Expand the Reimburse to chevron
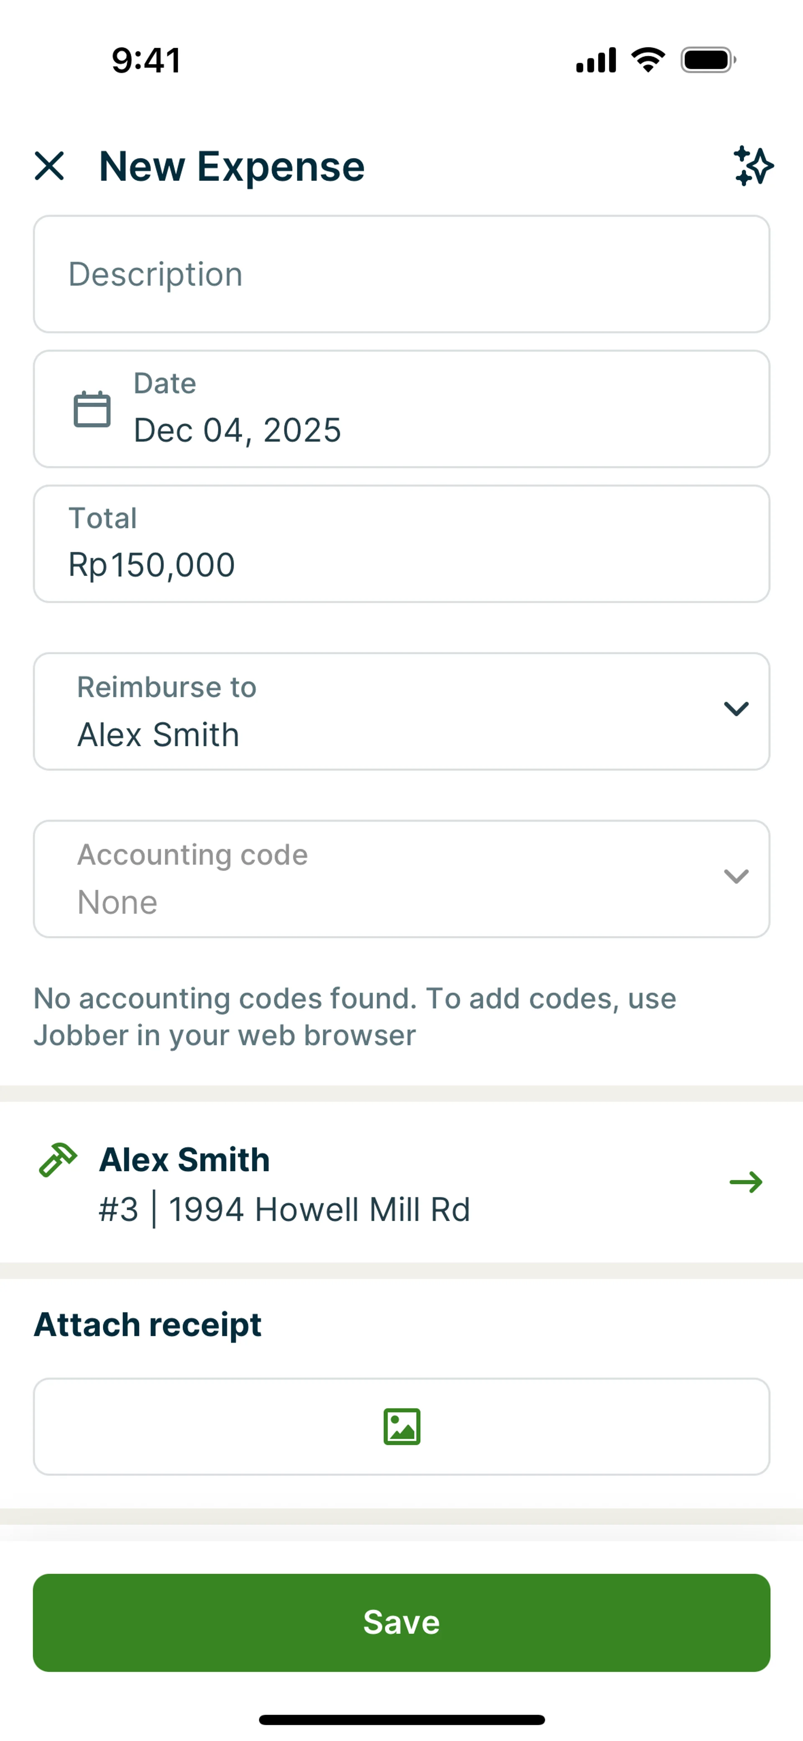Viewport: 803px width, 1741px height. [736, 708]
